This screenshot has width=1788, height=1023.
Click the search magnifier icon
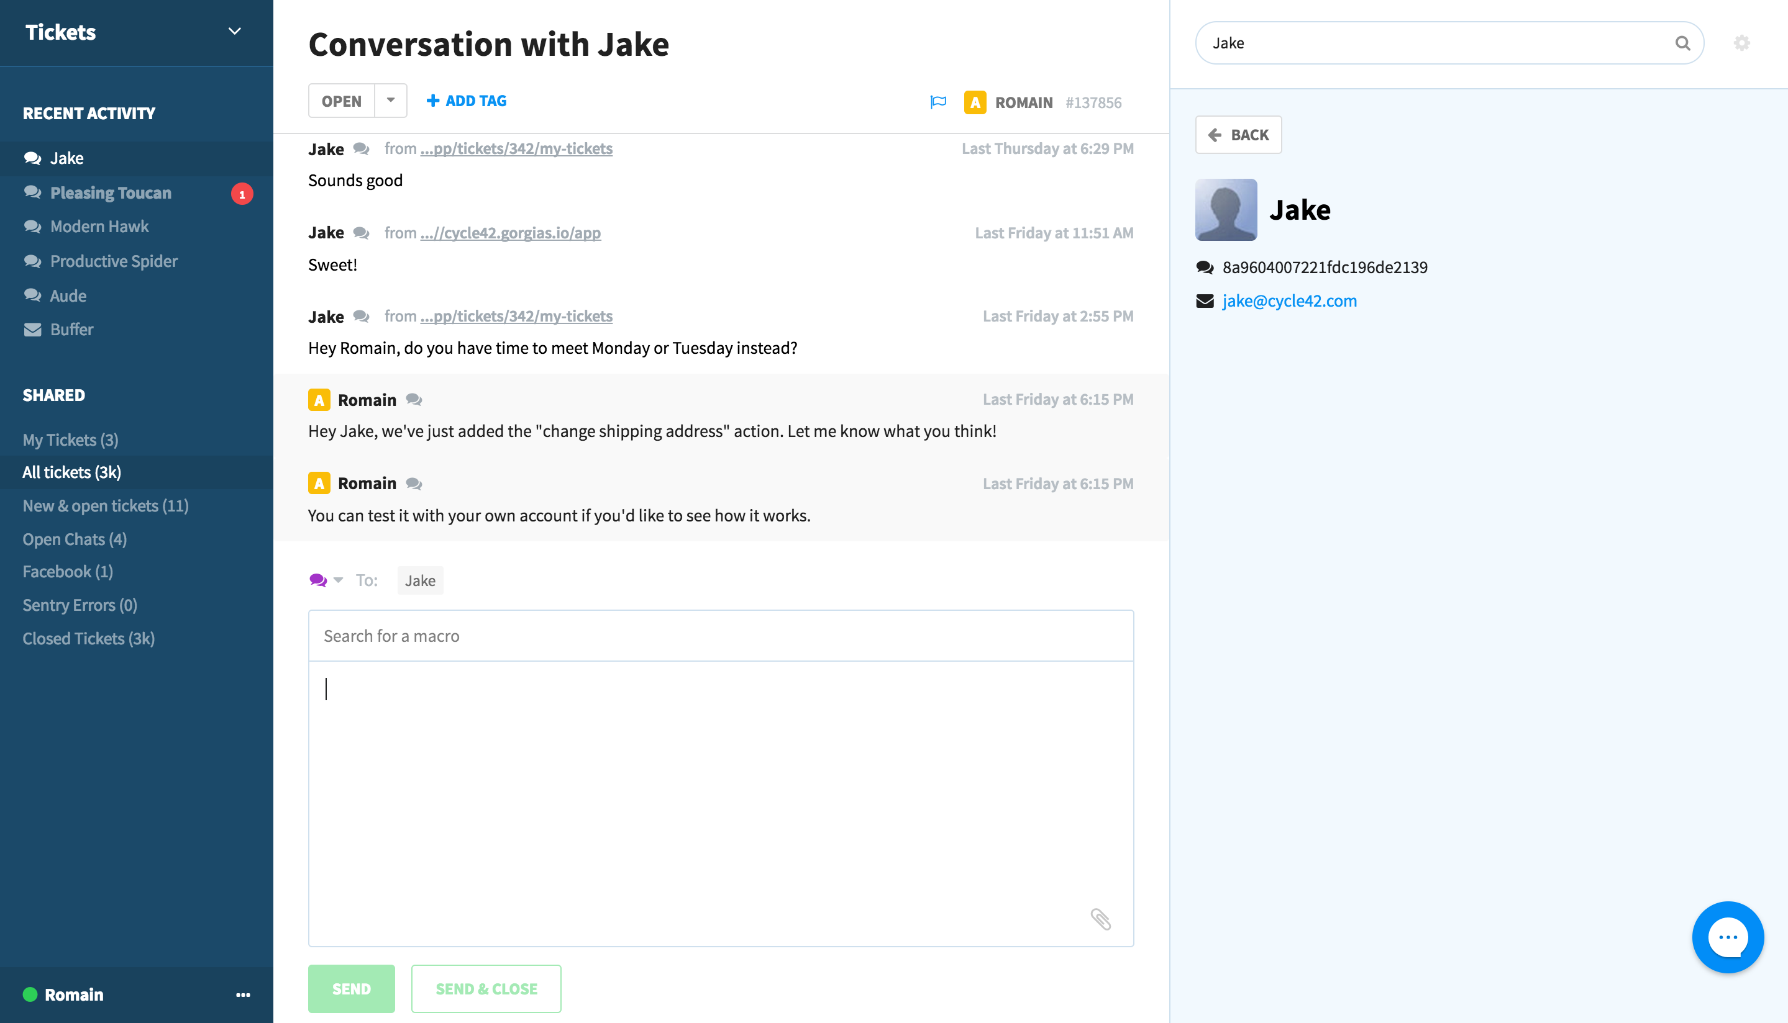[1682, 43]
